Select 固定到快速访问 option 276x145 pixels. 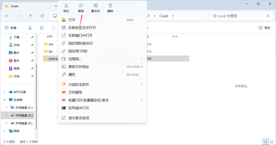[x=102, y=43]
